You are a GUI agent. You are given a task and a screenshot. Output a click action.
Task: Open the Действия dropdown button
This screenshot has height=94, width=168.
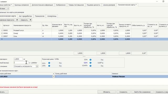pos(4,9)
